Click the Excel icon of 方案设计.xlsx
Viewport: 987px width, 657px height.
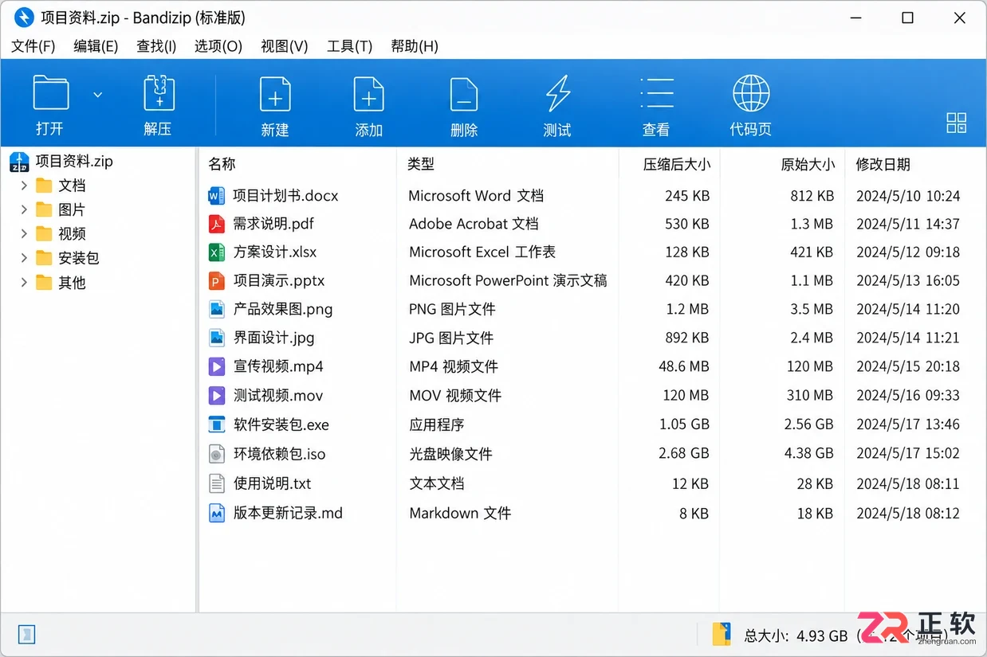216,252
